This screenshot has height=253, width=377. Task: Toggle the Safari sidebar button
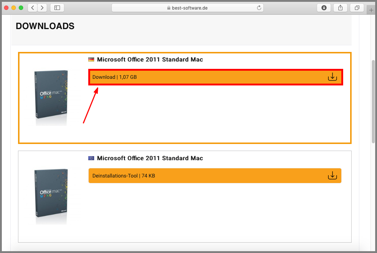coord(57,8)
